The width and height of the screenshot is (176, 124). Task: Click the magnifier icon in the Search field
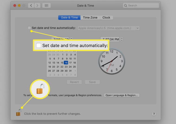point(125,6)
